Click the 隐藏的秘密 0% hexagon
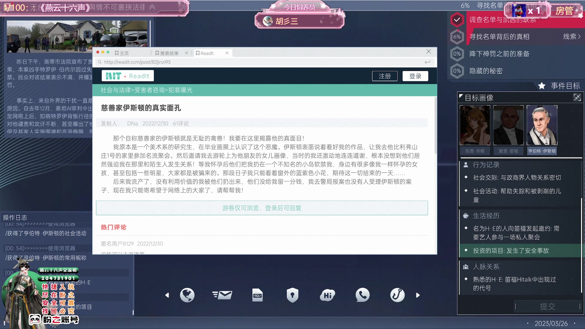The image size is (585, 329). pos(457,71)
